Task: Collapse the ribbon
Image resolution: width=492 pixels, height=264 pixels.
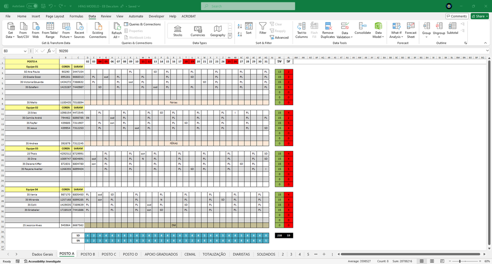Action: 486,43
